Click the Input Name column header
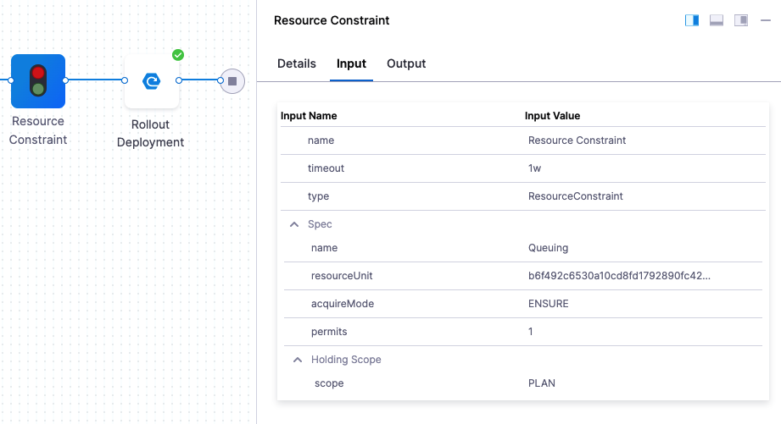Image resolution: width=781 pixels, height=424 pixels. click(309, 116)
